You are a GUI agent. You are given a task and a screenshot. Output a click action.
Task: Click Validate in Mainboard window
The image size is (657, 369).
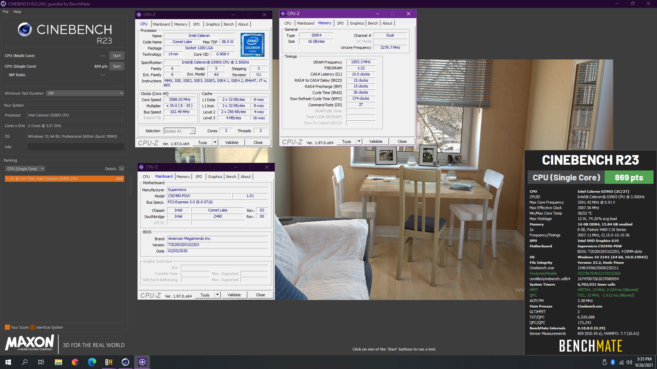[x=234, y=295]
